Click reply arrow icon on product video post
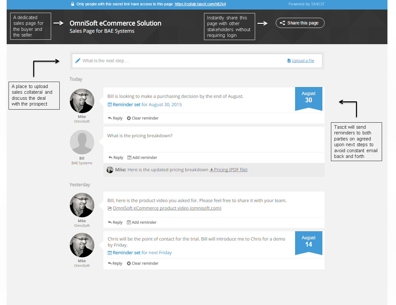 110,222
